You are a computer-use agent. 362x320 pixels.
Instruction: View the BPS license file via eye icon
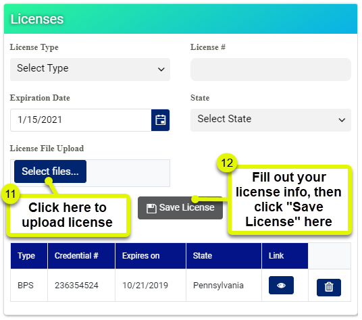[281, 285]
